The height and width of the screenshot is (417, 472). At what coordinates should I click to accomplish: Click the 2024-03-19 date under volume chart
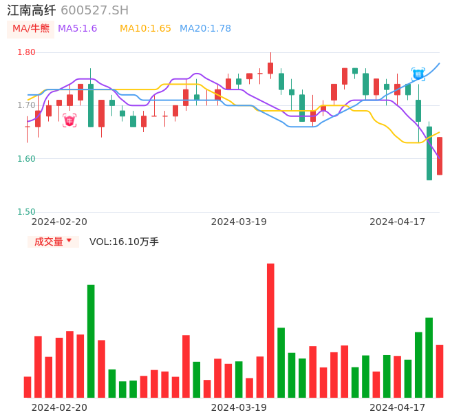point(239,407)
